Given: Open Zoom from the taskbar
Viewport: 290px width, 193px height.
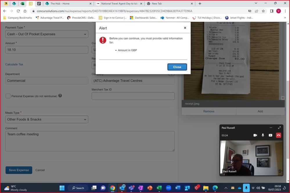Looking at the screenshot, I should tap(168, 188).
